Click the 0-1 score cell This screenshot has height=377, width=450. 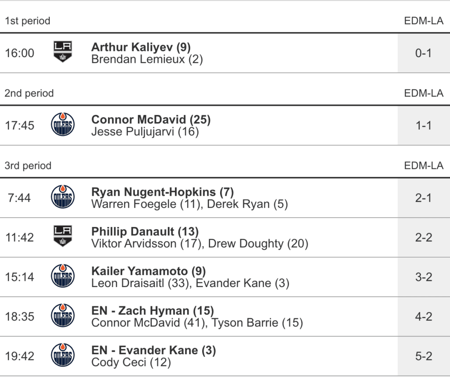tap(423, 53)
